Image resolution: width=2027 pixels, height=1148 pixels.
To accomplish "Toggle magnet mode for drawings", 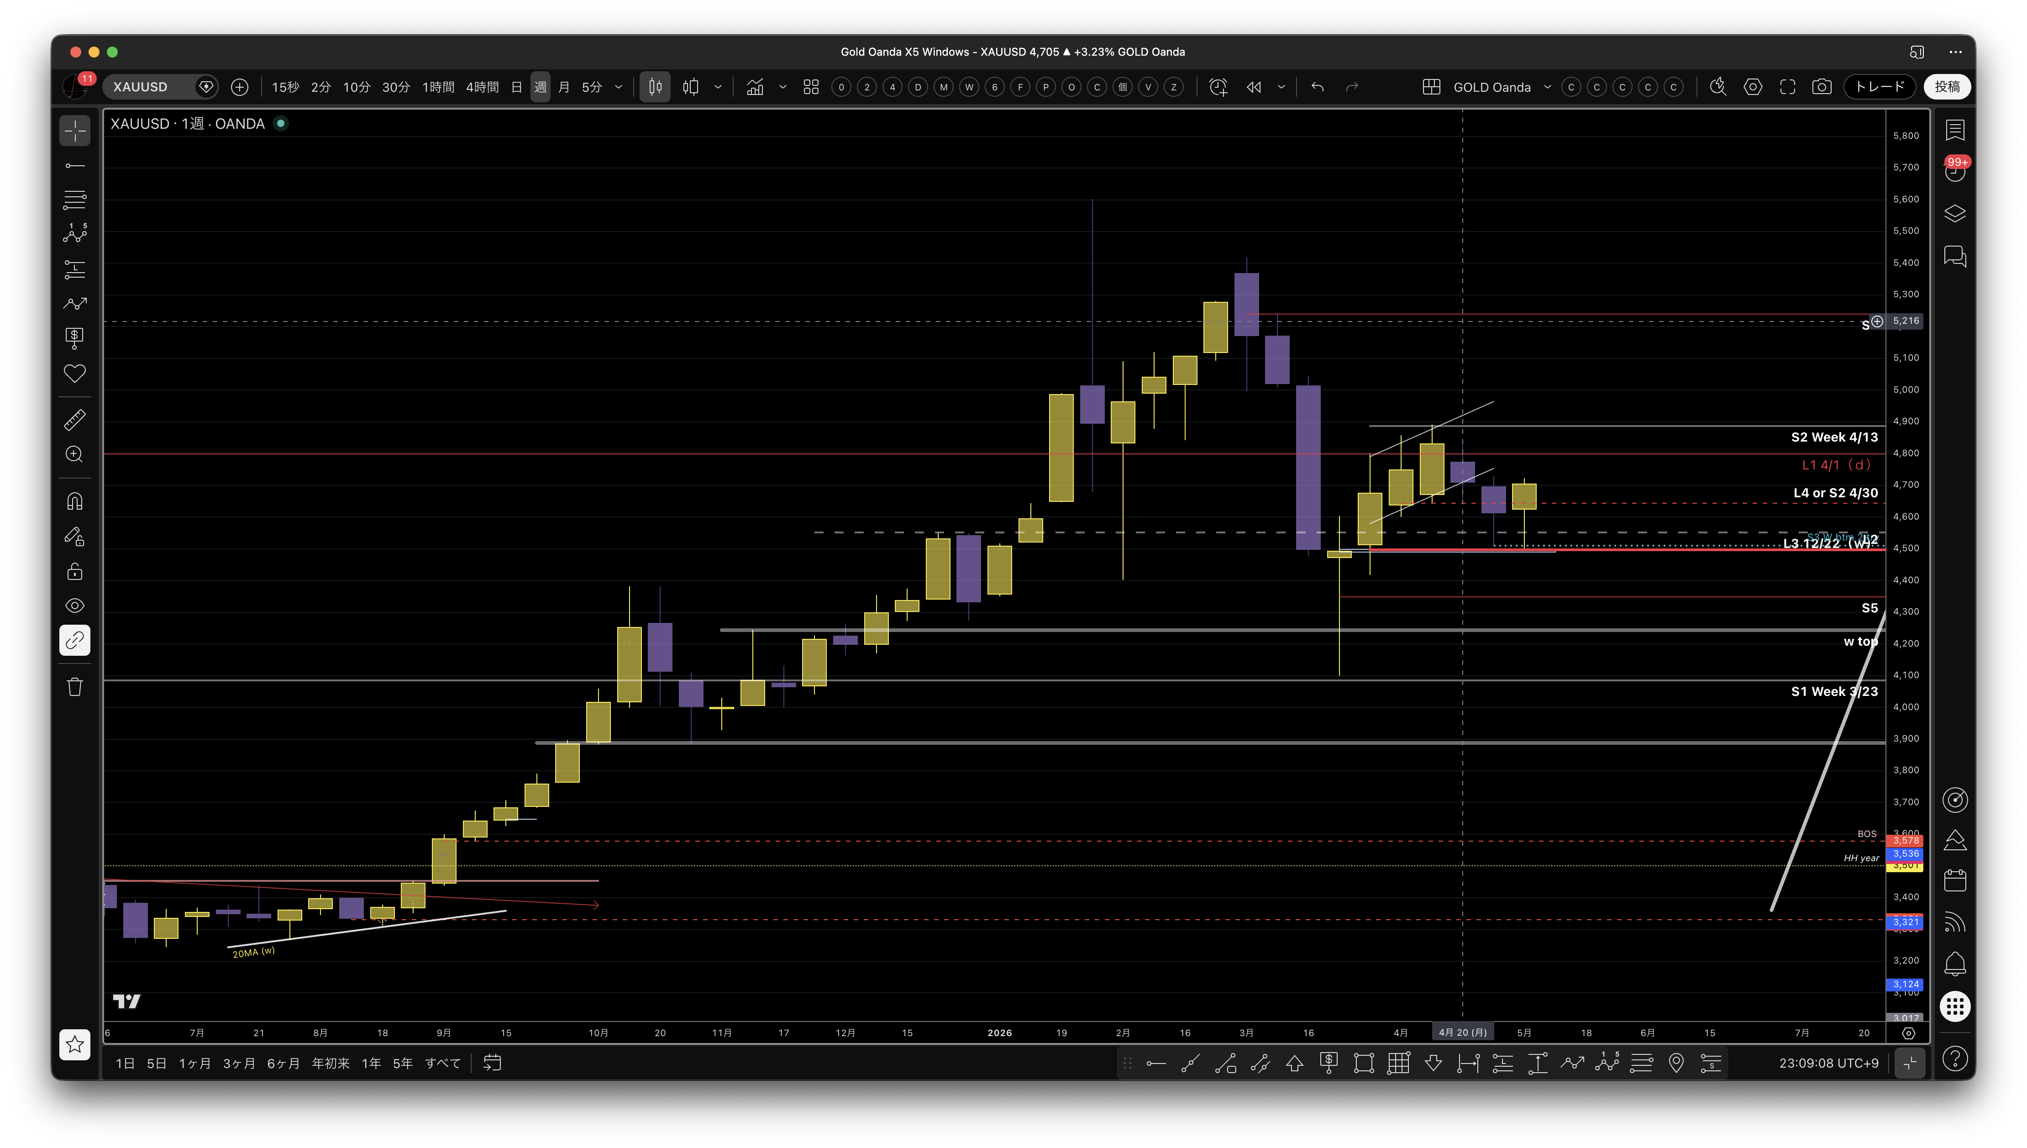I will 75,501.
